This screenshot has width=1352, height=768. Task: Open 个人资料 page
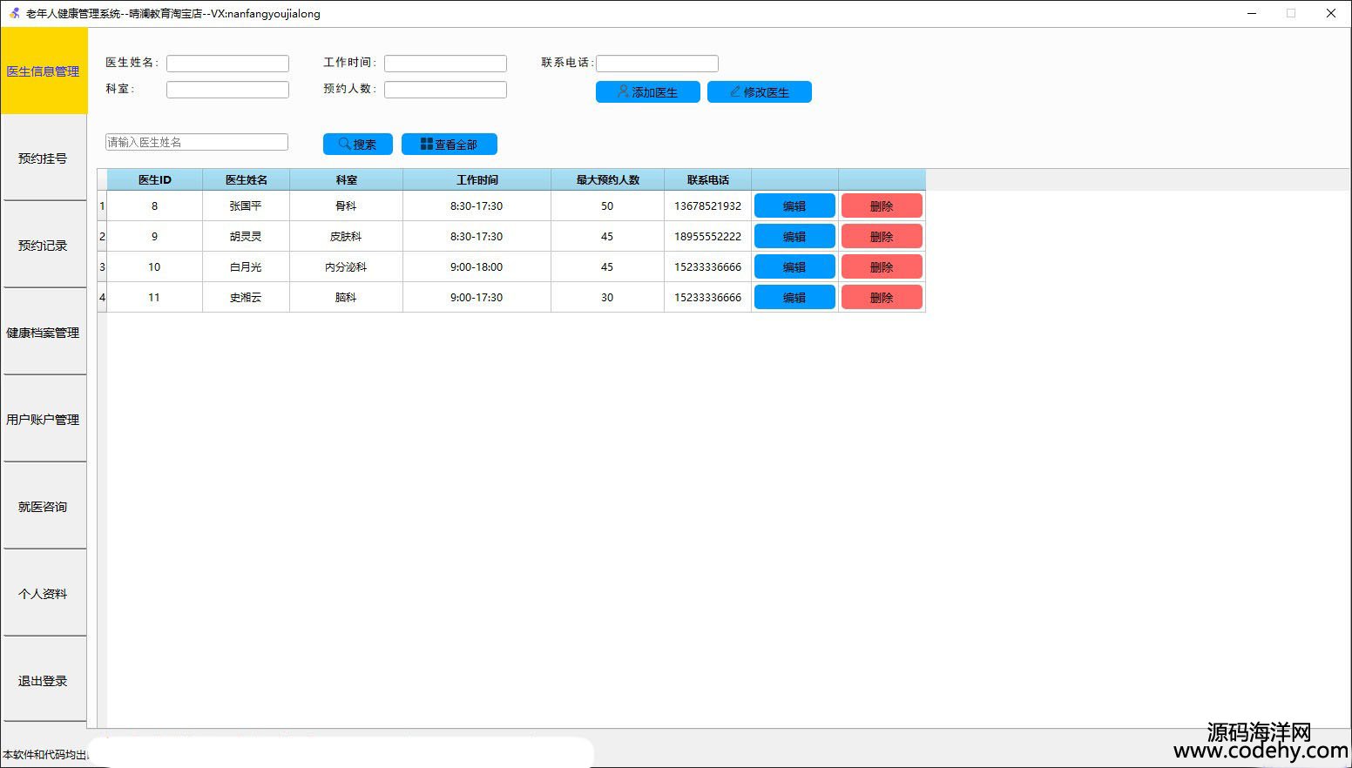coord(43,594)
